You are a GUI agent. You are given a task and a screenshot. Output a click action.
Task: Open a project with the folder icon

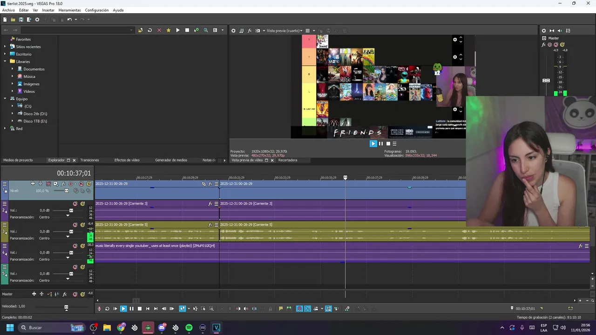pos(13,20)
